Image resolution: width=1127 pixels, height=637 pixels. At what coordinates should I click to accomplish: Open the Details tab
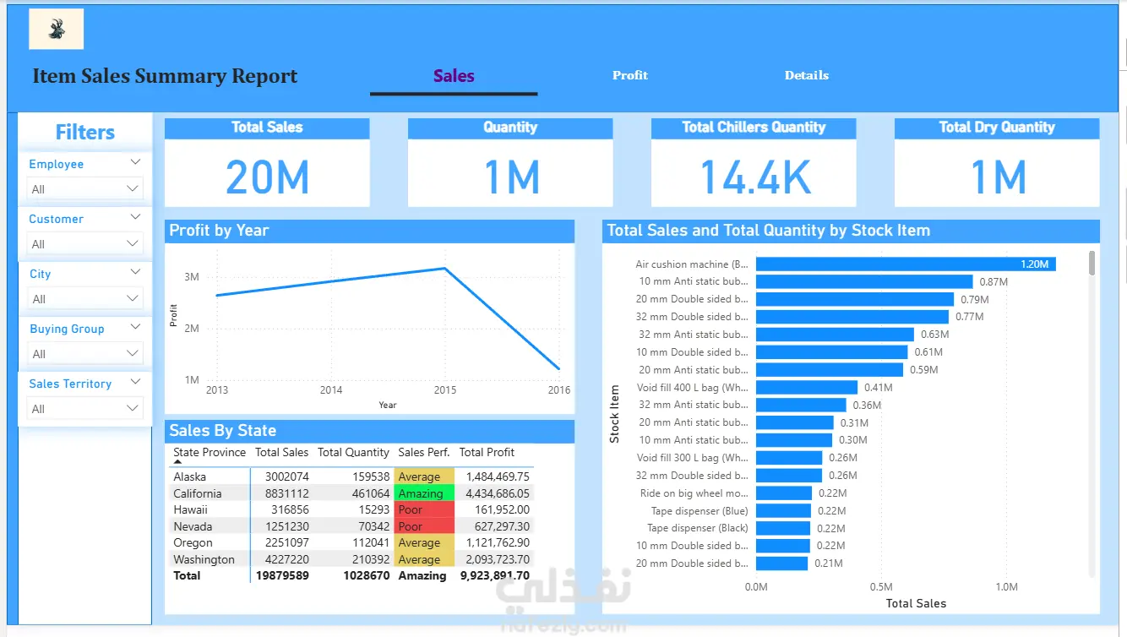click(x=807, y=75)
